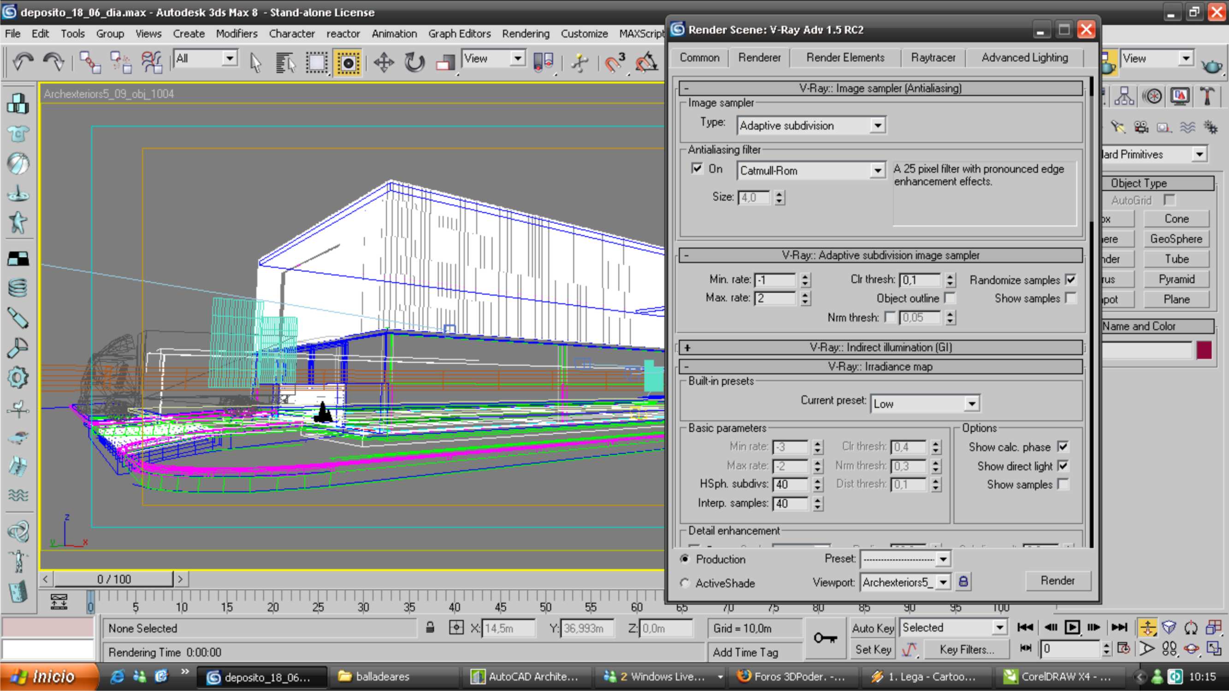
Task: Switch to the Render Elements tab
Action: [x=845, y=58]
